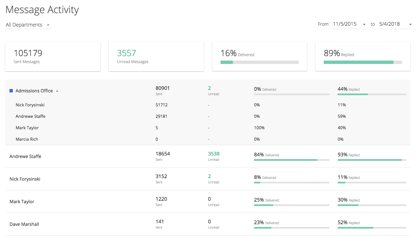Click Admissions Office 2 unread count
The width and height of the screenshot is (418, 237).
209,88
